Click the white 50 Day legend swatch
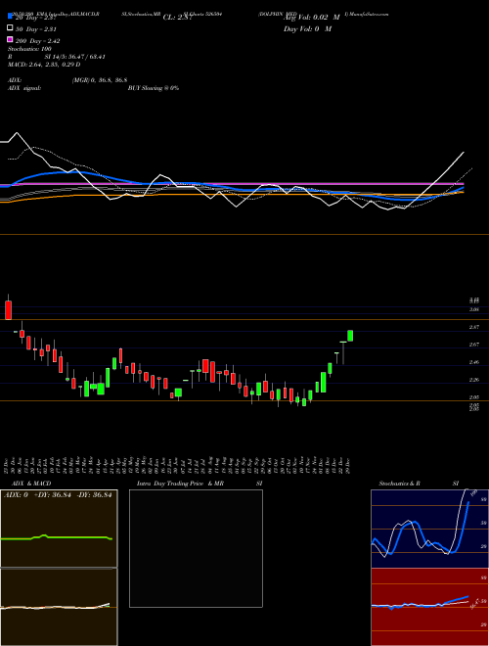The width and height of the screenshot is (489, 646). [x=10, y=28]
